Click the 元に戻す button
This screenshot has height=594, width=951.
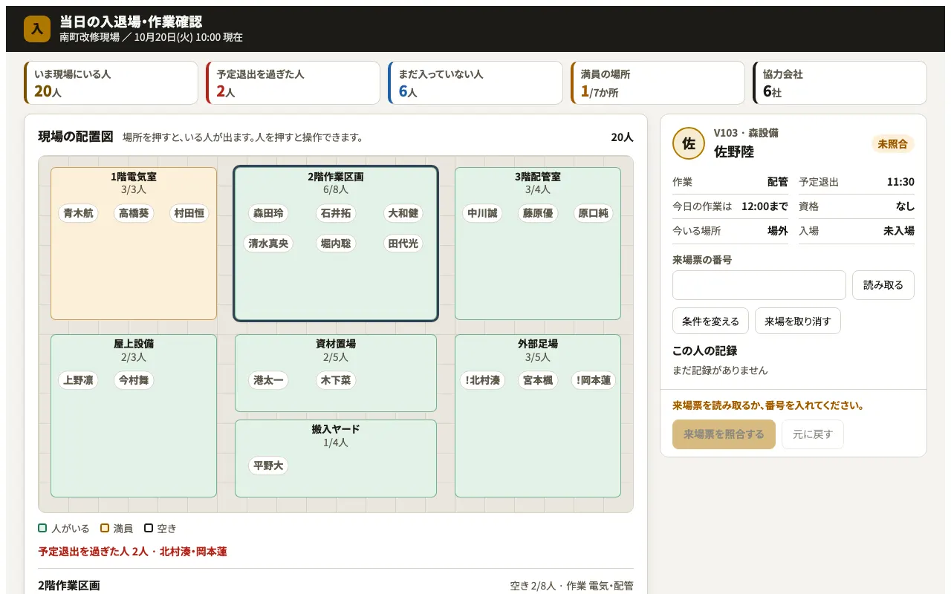813,434
